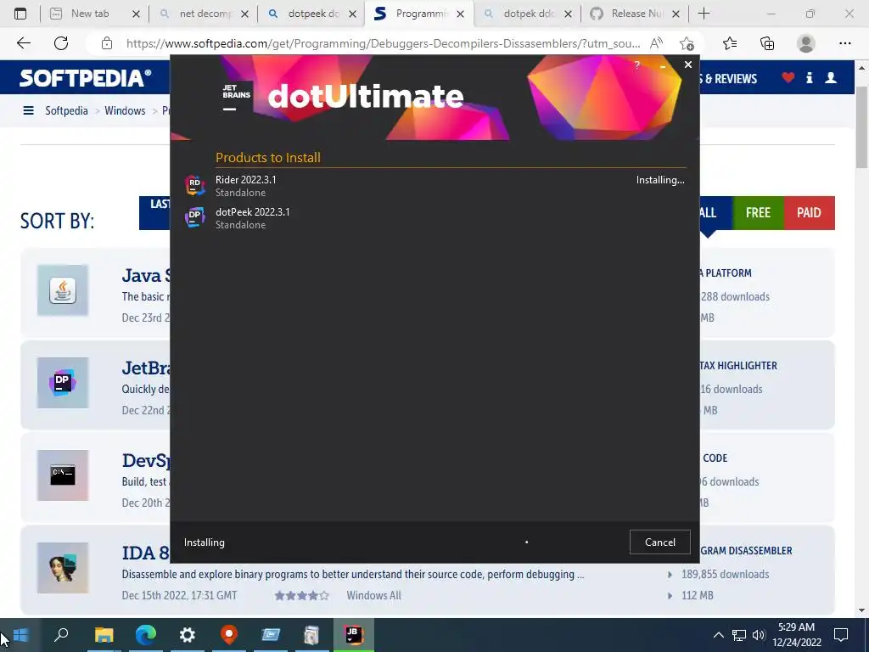The image size is (869, 652).
Task: Switch to the first dotpeek search tab
Action: pyautogui.click(x=312, y=14)
